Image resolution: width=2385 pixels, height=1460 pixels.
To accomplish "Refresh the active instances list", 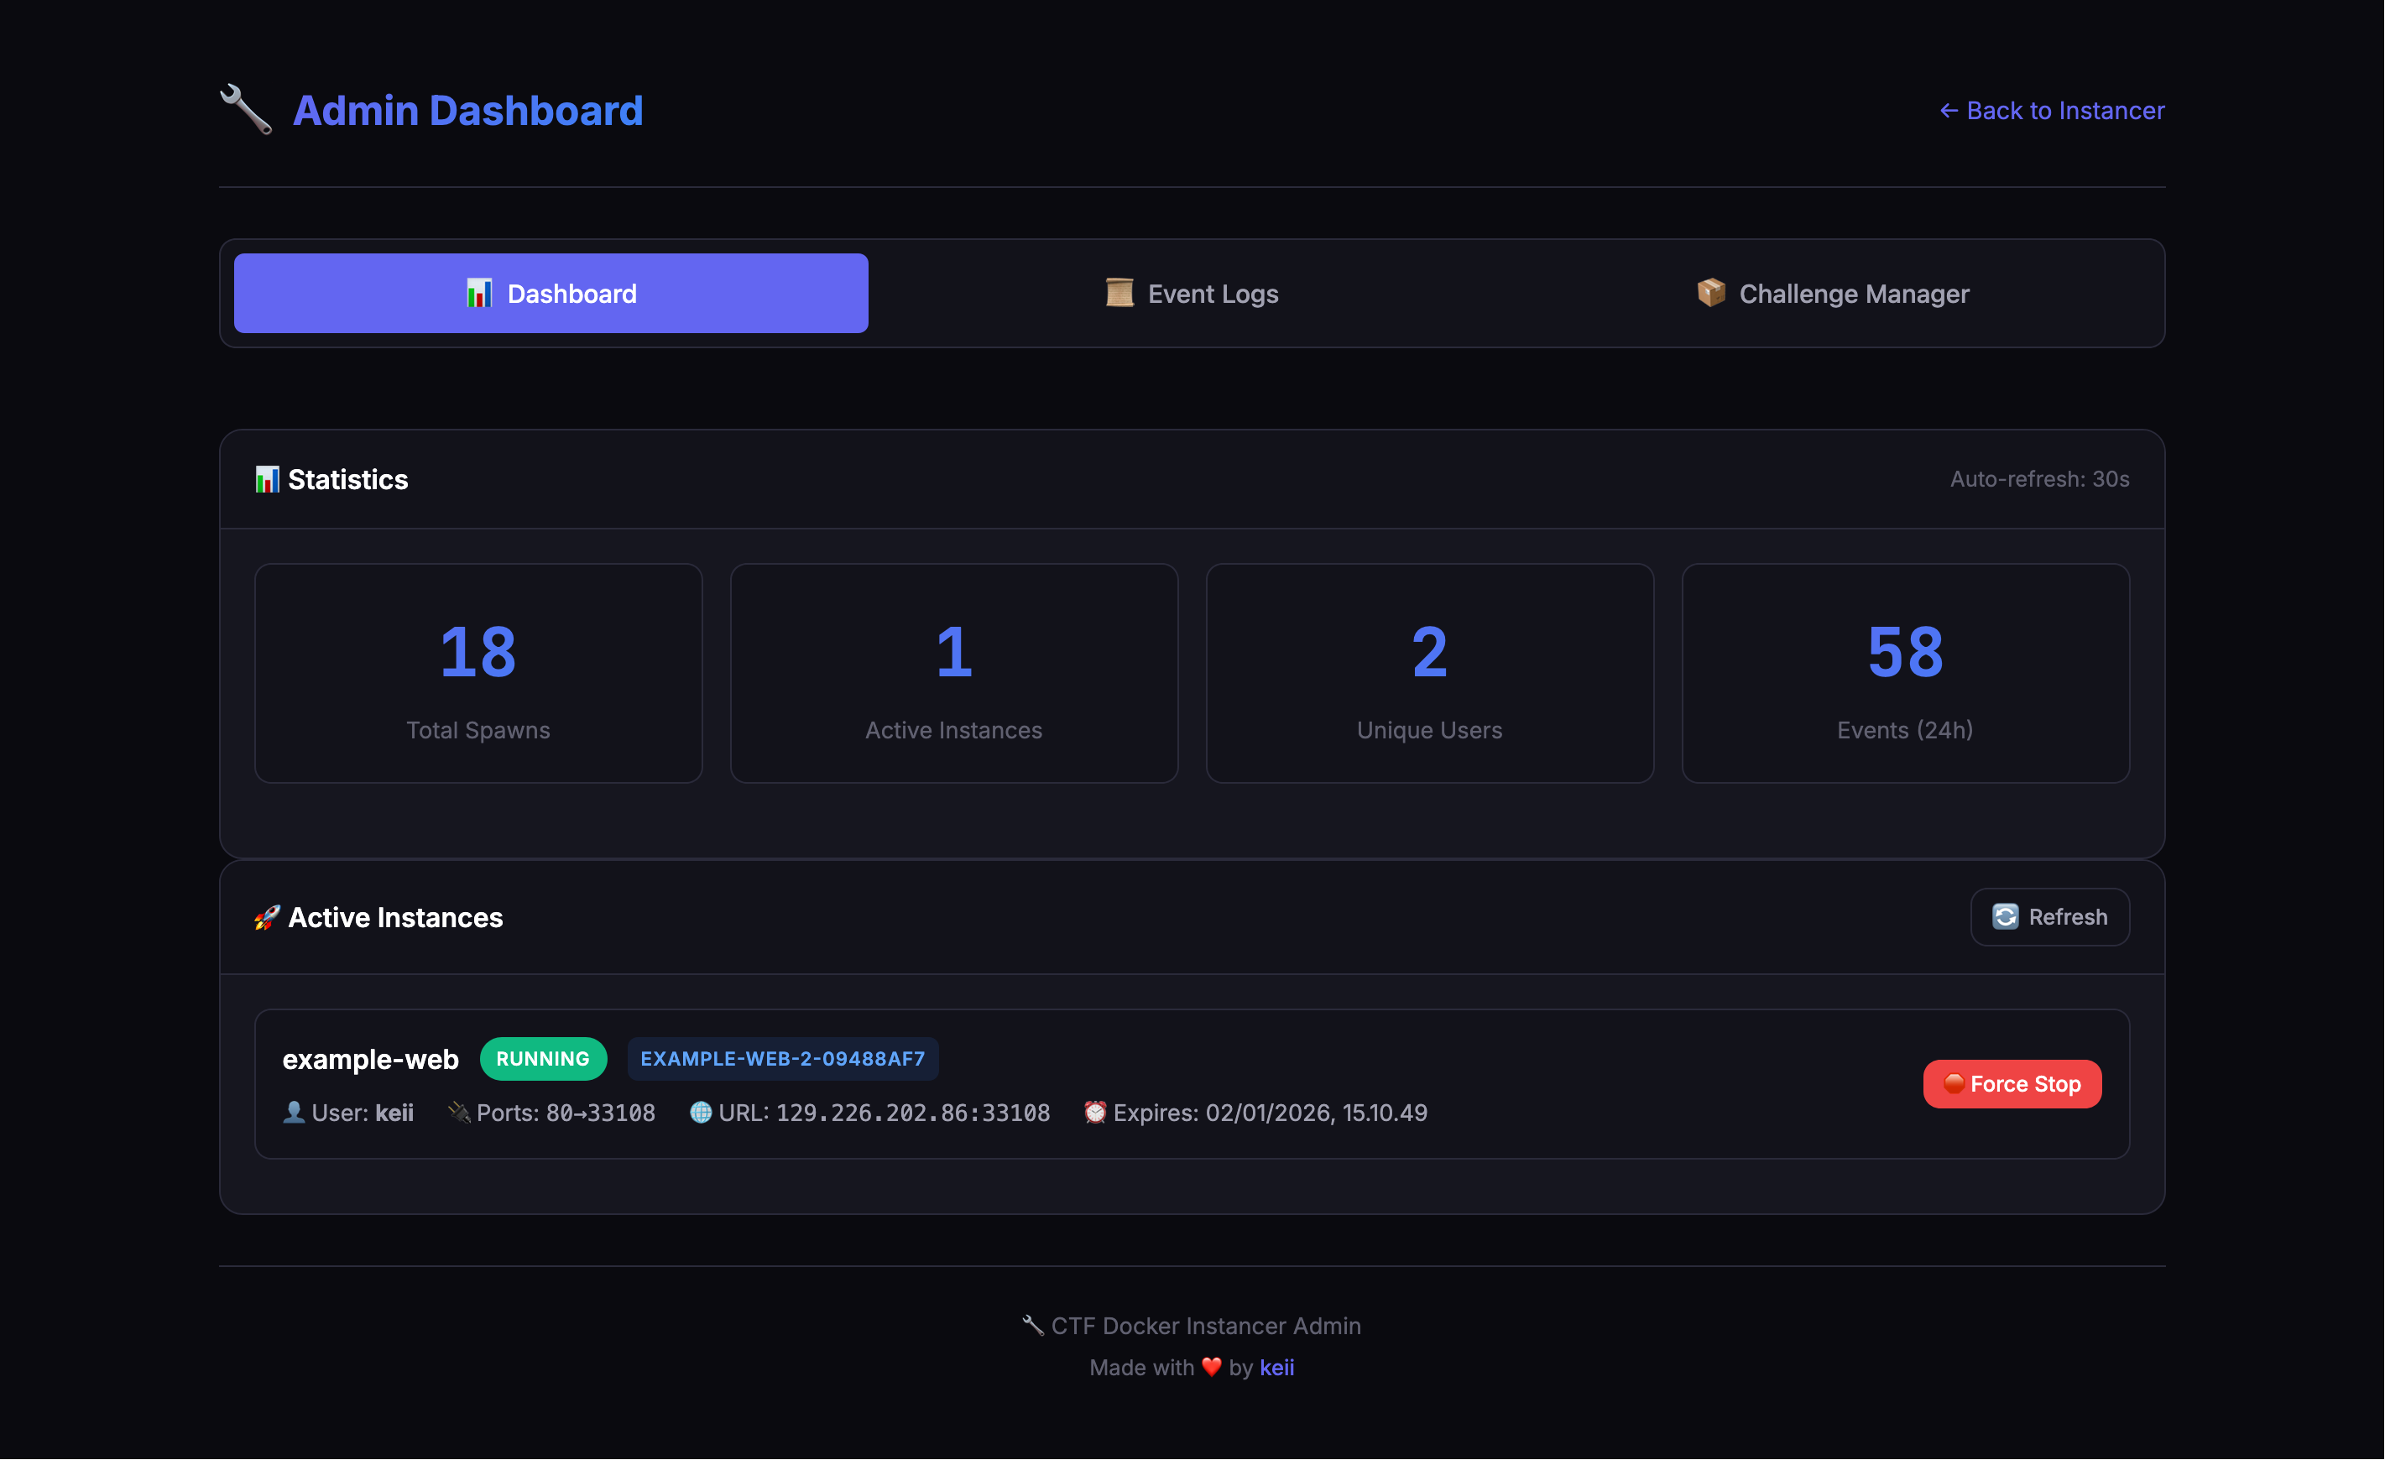I will click(2050, 916).
